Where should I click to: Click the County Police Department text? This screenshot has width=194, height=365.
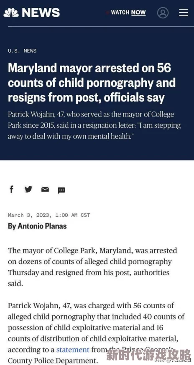tap(52, 360)
